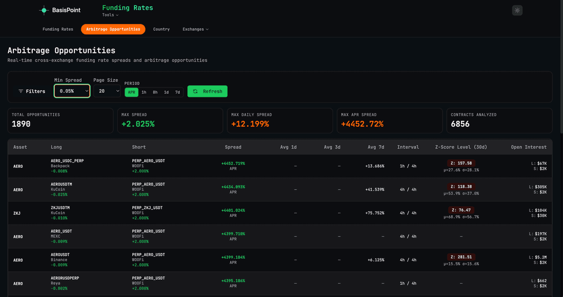Open the Page Size dropdown
The image size is (563, 297).
[107, 91]
